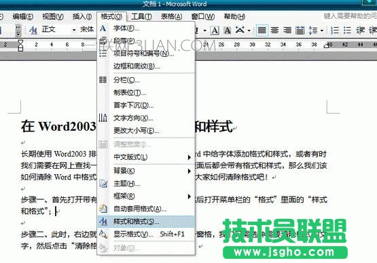
Task: Click right indent marker on ruler
Action: 326,46
